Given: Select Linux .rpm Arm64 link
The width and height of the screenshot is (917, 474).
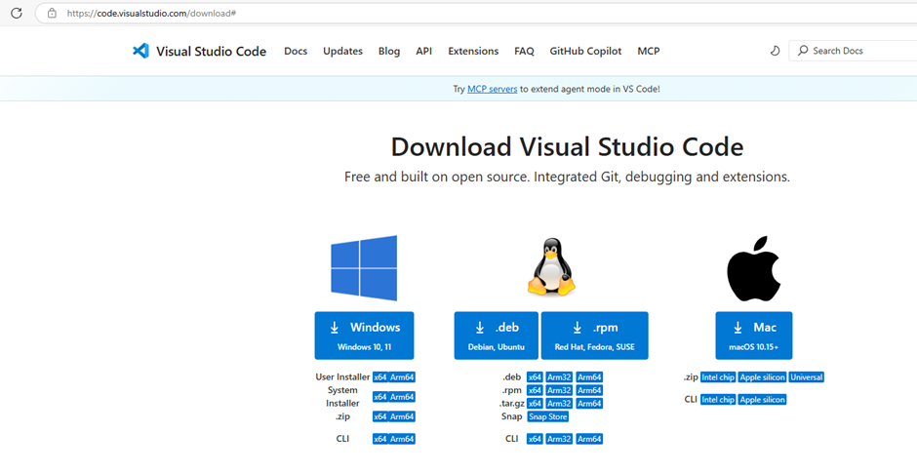Looking at the screenshot, I should point(589,390).
